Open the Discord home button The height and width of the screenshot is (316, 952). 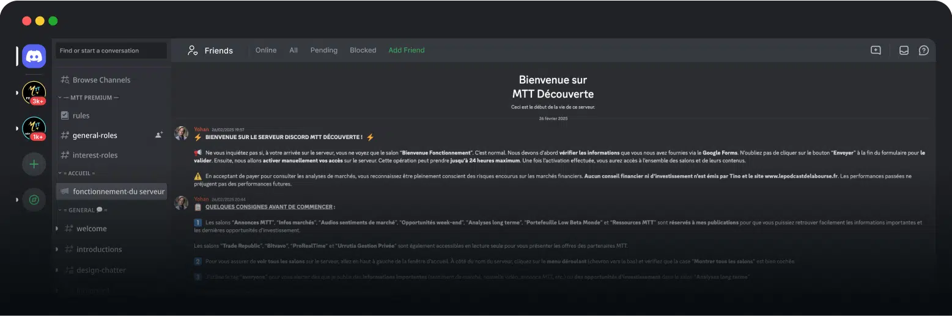(x=34, y=57)
